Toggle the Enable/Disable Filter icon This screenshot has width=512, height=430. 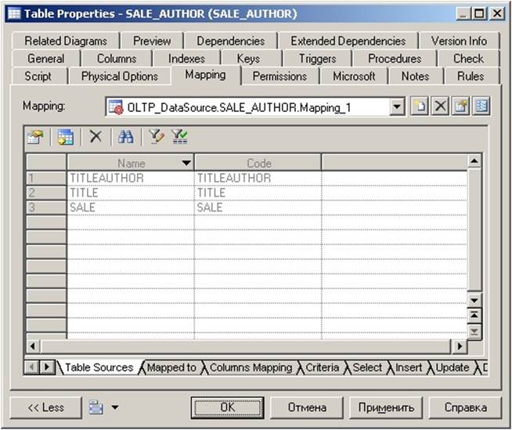179,136
